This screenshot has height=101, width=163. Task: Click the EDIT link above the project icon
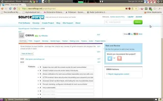click(x=20, y=32)
